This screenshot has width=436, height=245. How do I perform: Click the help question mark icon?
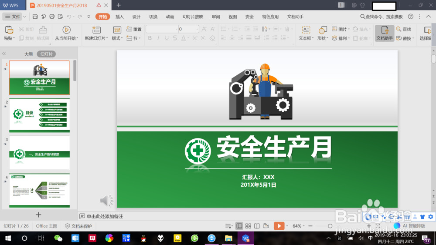(x=410, y=17)
